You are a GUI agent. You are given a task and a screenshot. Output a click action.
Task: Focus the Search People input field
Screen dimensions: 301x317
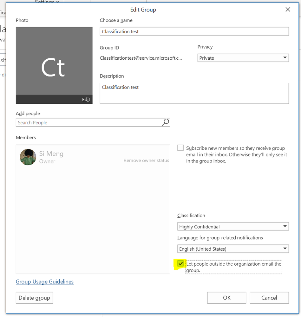pyautogui.click(x=89, y=122)
